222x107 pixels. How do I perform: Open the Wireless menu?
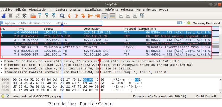[x=127, y=10]
